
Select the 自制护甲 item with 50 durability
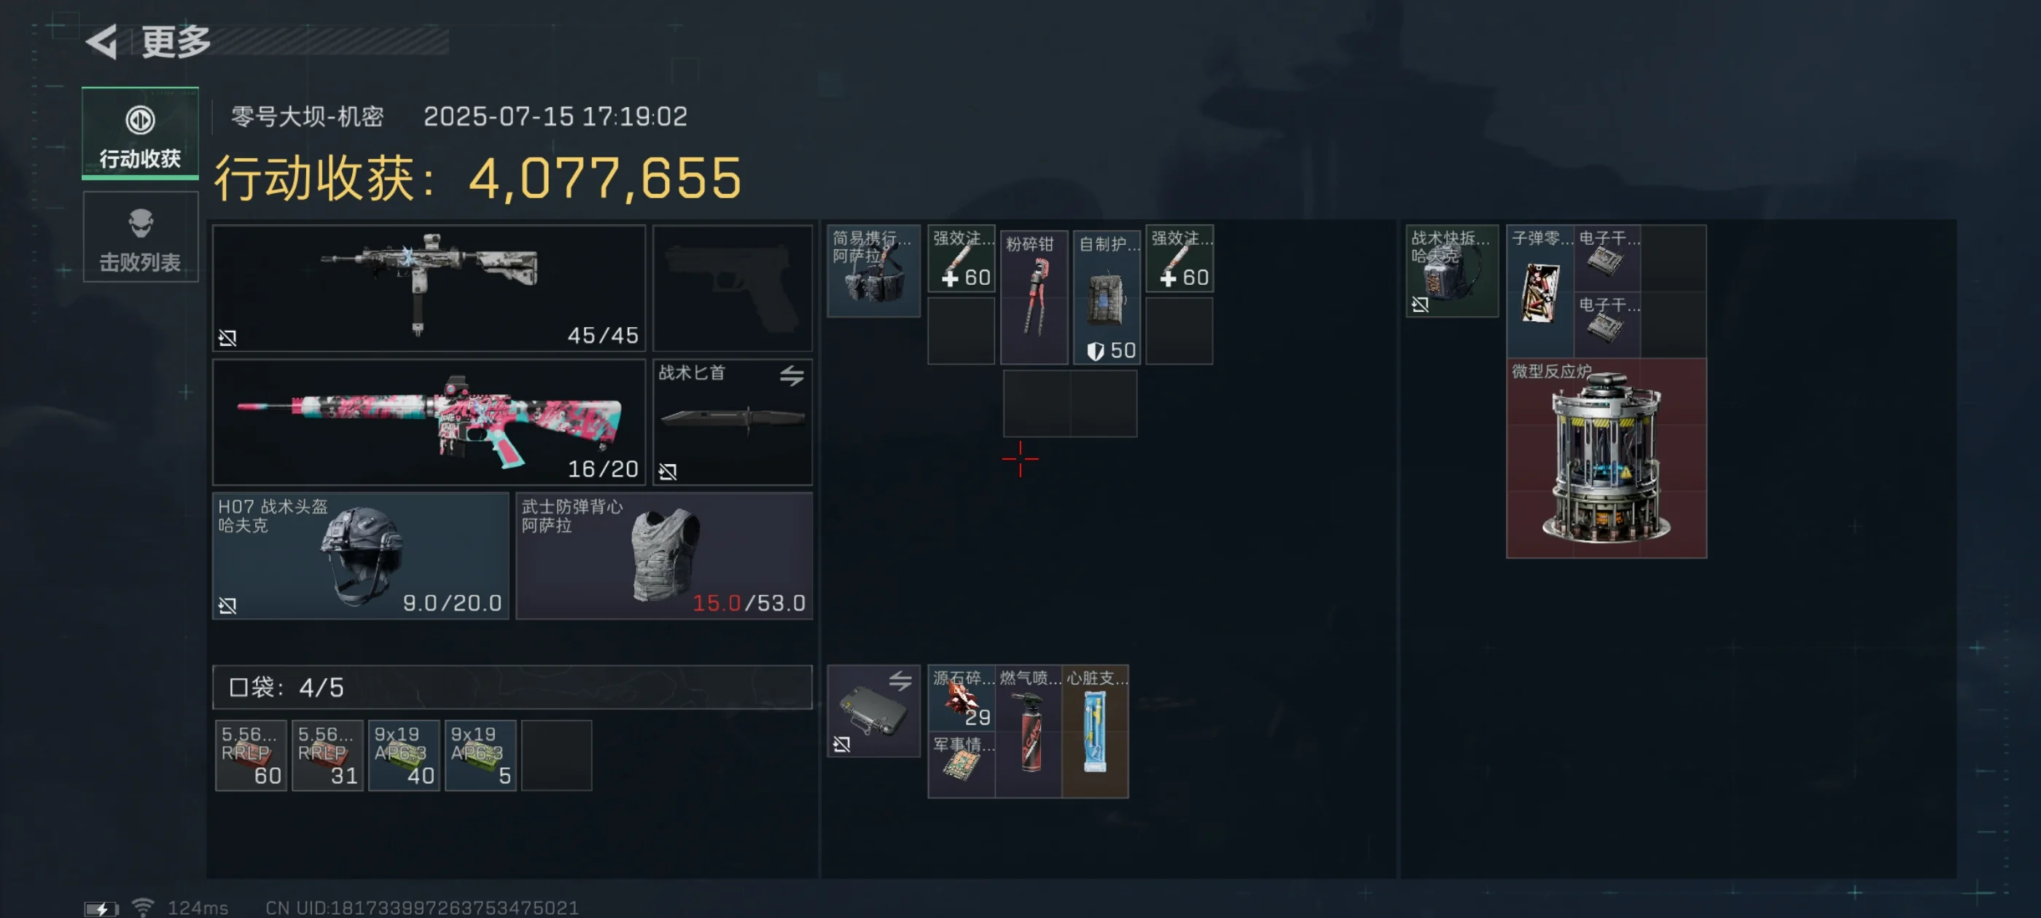[1107, 297]
